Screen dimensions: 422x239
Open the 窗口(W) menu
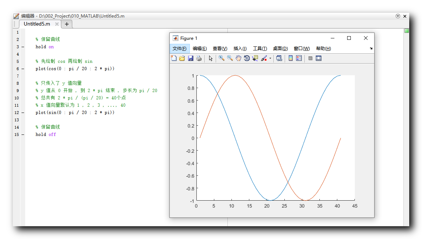coord(302,49)
